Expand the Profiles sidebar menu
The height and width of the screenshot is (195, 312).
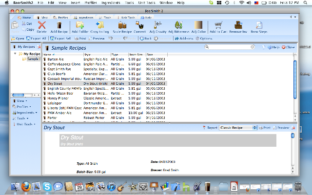coord(21,106)
